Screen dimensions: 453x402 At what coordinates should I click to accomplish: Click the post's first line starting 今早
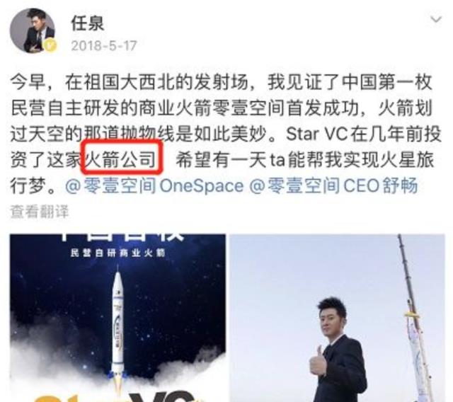click(221, 82)
